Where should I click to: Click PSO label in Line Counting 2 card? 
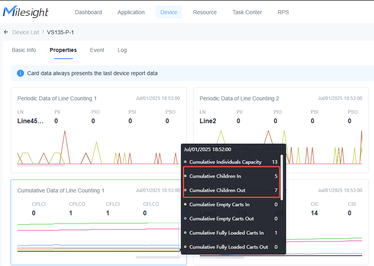pos(353,112)
